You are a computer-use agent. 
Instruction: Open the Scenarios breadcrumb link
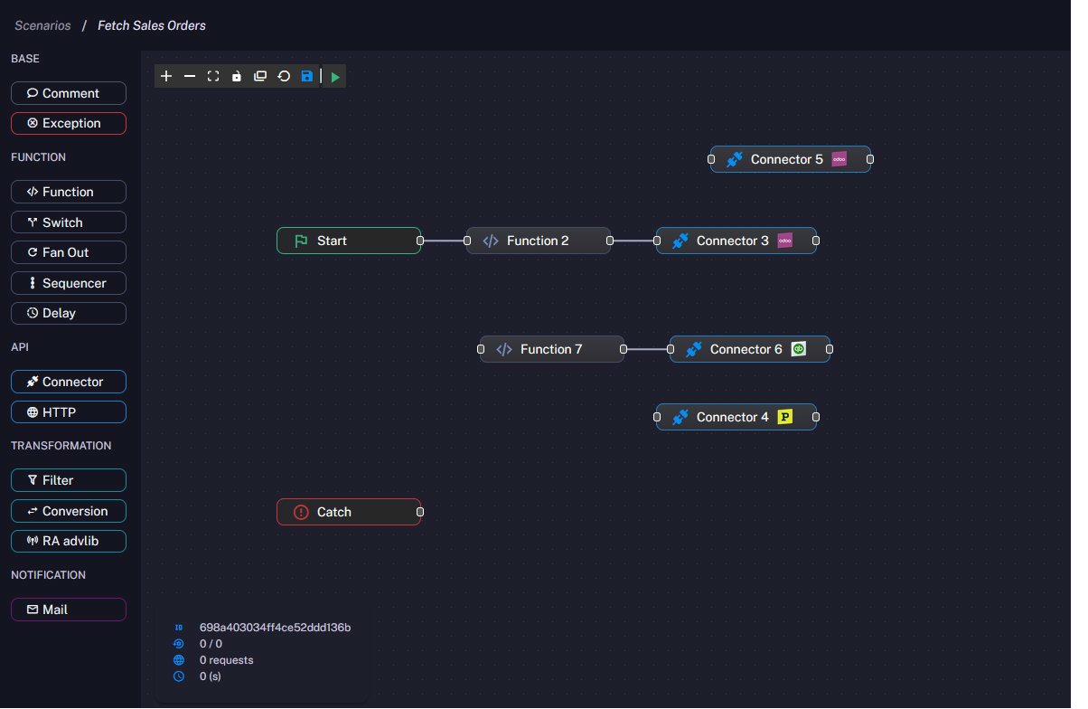point(42,25)
